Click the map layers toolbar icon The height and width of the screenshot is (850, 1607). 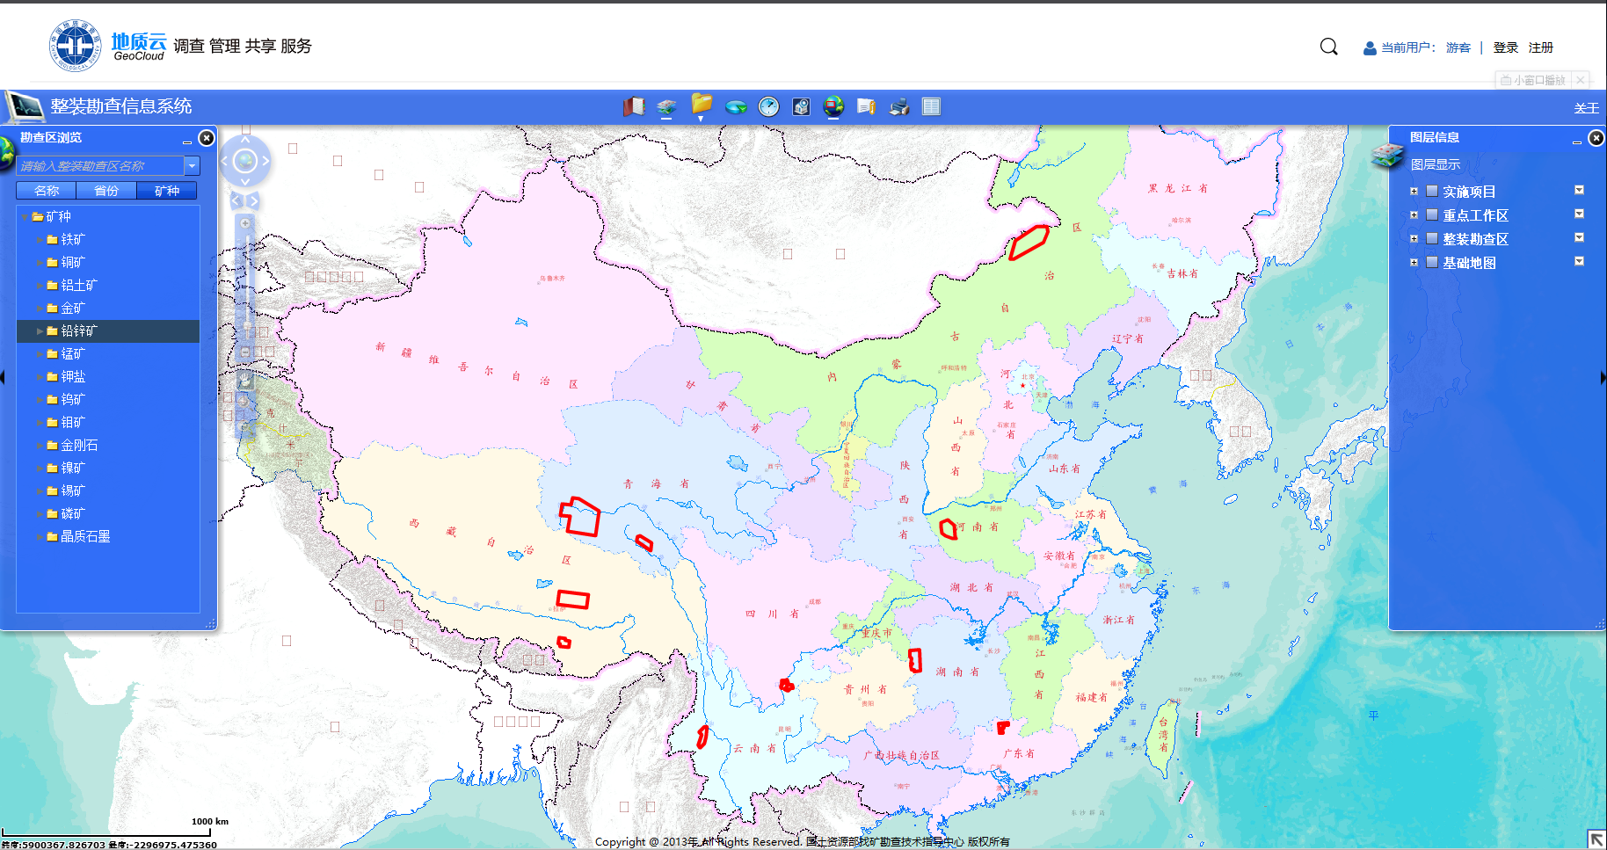coord(666,107)
